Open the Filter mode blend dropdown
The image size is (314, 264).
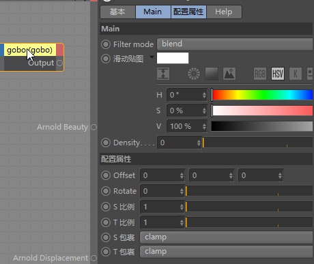pyautogui.click(x=235, y=44)
